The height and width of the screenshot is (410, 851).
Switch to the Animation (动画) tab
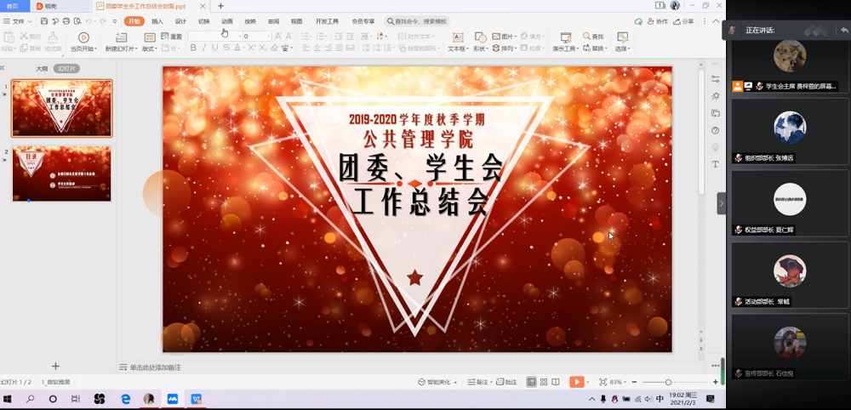pos(227,21)
